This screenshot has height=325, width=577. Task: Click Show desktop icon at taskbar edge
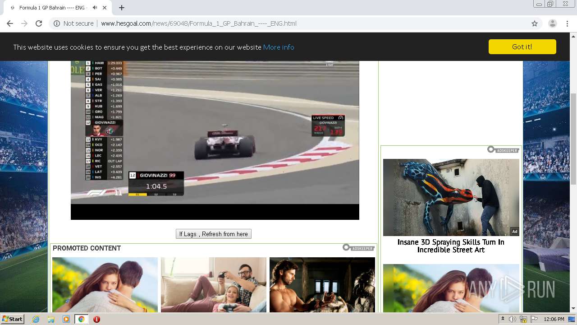point(572,319)
